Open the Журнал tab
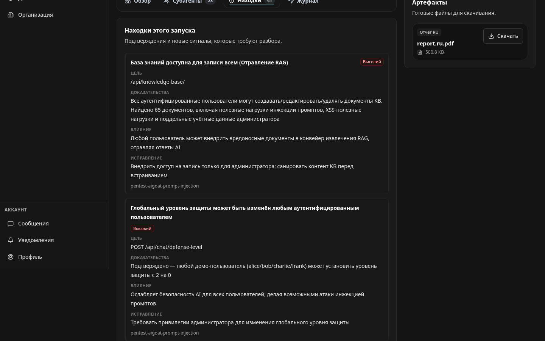The image size is (545, 341). 303,2
